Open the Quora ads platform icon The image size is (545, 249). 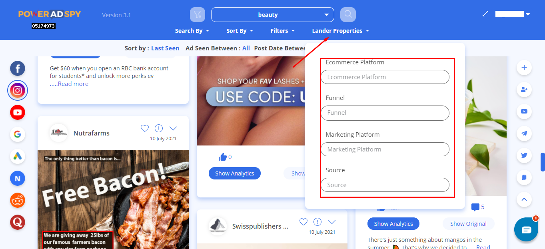[18, 222]
